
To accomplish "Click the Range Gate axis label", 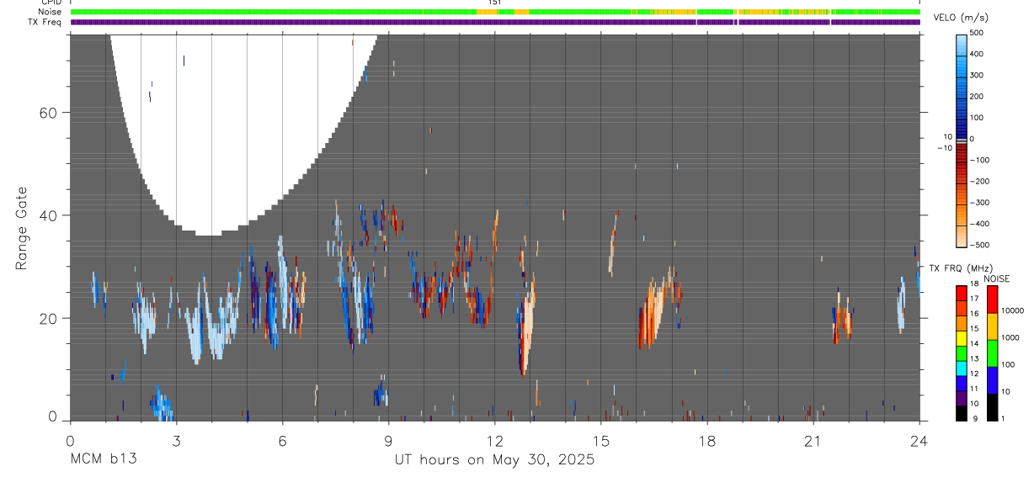I will [23, 229].
